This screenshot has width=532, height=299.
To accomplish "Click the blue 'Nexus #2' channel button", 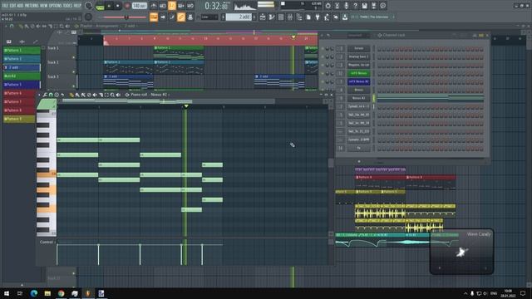I will pos(358,81).
